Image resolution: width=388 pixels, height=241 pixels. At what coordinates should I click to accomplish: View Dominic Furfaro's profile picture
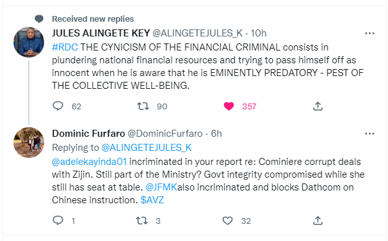[29, 143]
